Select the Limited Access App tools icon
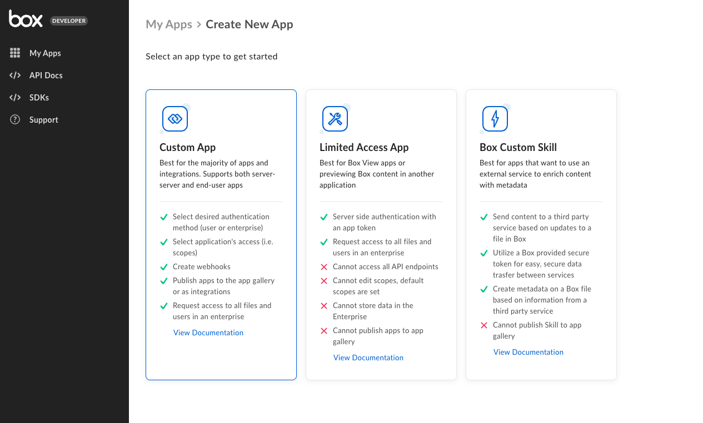 coord(335,119)
